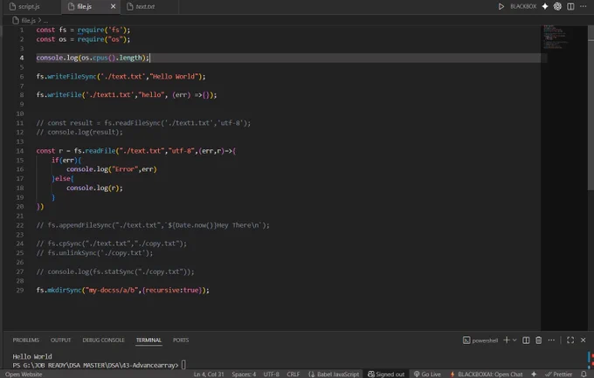Open the PROBLEMS panel tab
The width and height of the screenshot is (594, 378).
(x=25, y=340)
